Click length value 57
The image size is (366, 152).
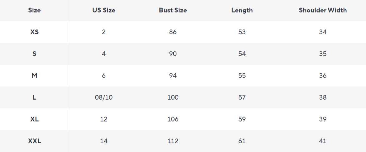pos(242,97)
